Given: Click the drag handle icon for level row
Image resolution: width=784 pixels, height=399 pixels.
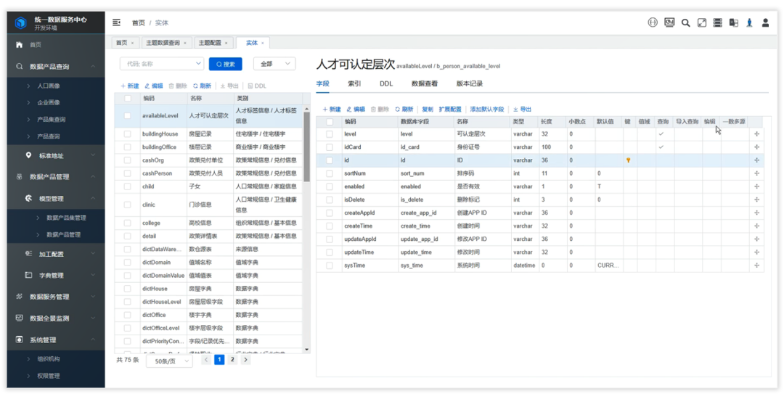Looking at the screenshot, I should tap(756, 133).
